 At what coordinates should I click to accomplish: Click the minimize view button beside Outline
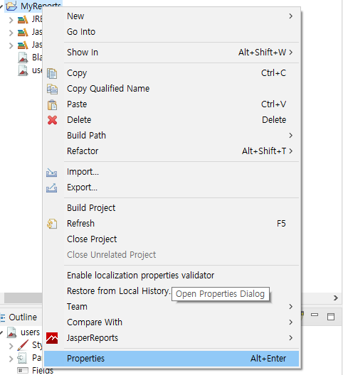[x=315, y=315]
